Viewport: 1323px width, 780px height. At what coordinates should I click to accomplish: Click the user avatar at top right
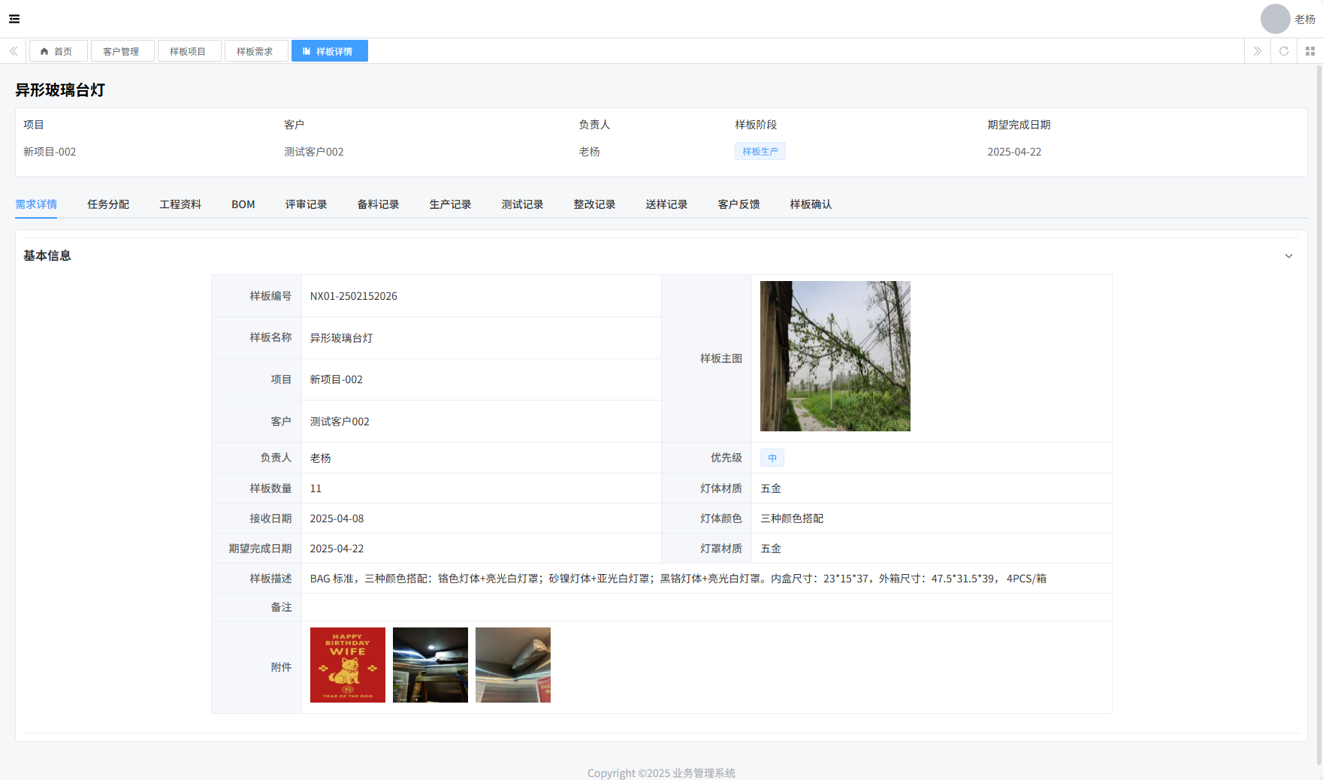[1275, 19]
